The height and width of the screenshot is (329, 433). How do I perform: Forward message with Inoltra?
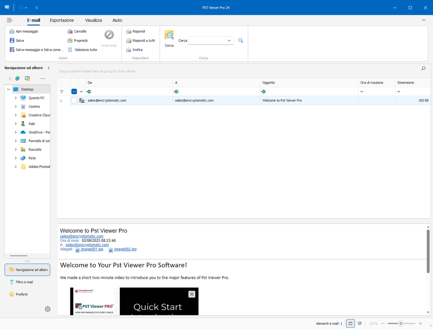(x=134, y=50)
